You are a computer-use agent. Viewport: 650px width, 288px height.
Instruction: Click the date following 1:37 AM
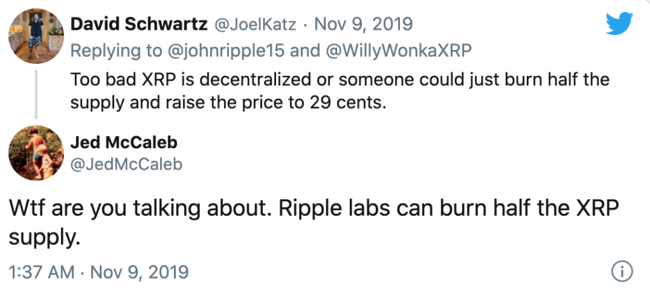coord(140,272)
